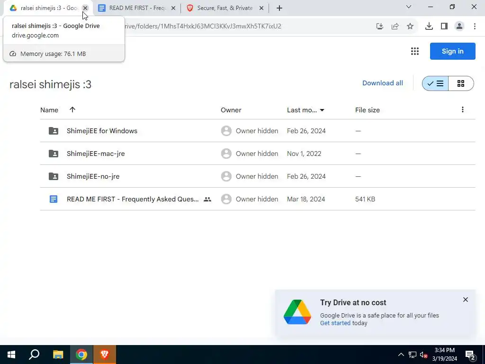Click the install app icon in address bar

click(380, 27)
